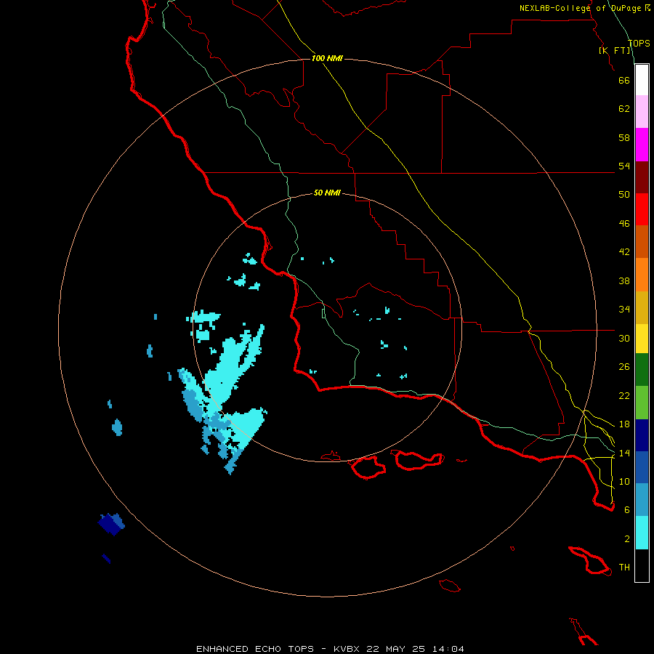The width and height of the screenshot is (654, 654).
Task: Click the yellow 30 kft legend swatch
Action: (642, 339)
